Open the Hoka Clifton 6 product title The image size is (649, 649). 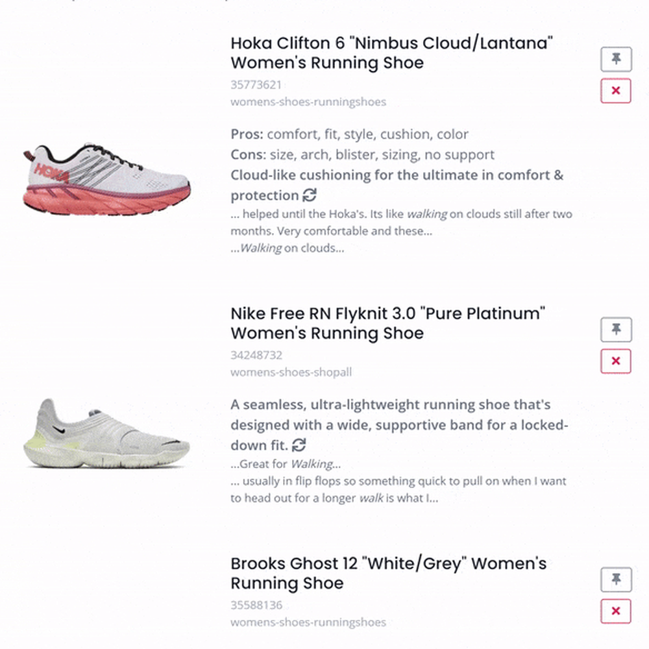391,53
